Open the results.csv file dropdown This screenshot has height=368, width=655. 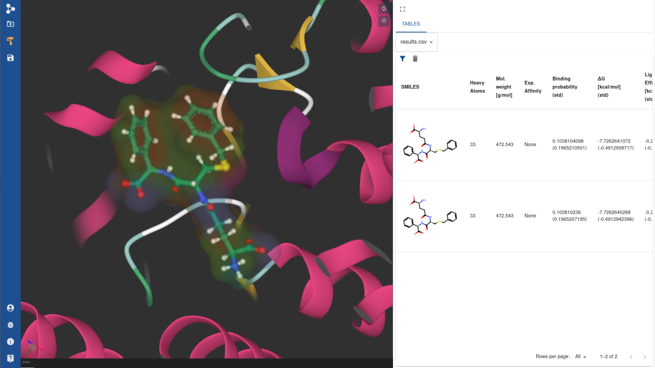click(417, 42)
